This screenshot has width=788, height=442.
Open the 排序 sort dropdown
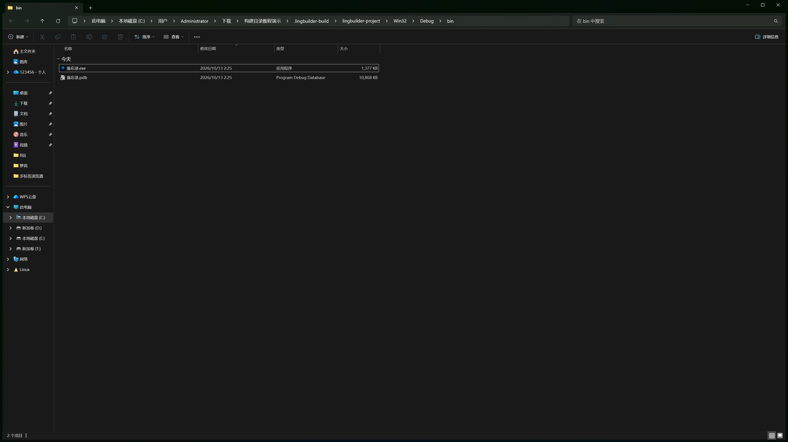(x=144, y=37)
